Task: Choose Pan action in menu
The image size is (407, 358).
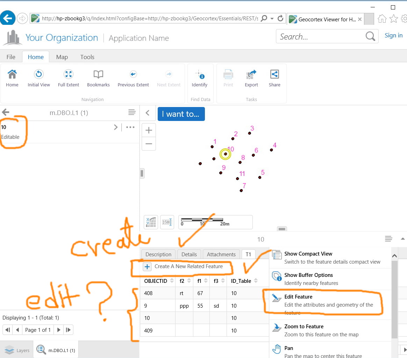Action: 330,350
